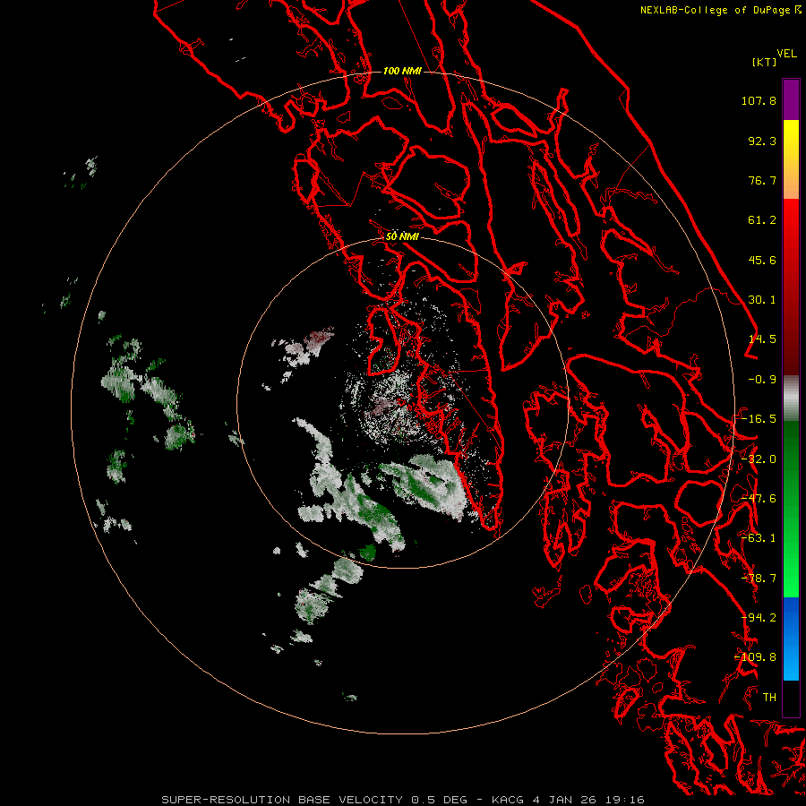Click the -0.9 velocity scale value
The height and width of the screenshot is (806, 806).
[762, 380]
